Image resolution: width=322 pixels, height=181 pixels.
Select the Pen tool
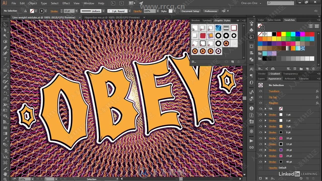pyautogui.click(x=5, y=48)
